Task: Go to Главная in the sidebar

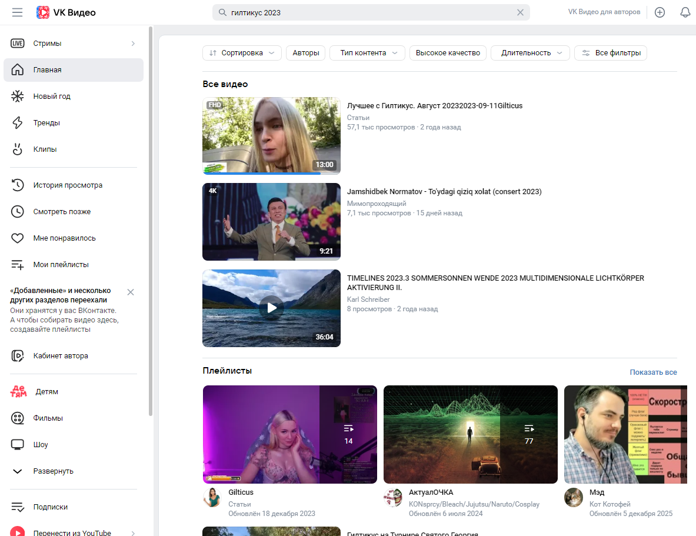Action: 73,69
